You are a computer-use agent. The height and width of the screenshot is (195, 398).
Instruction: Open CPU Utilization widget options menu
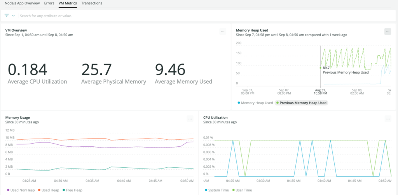388,119
